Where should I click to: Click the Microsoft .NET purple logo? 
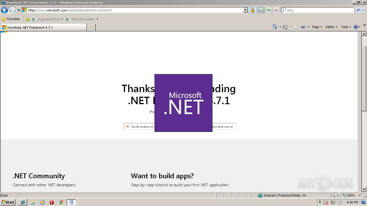(183, 103)
